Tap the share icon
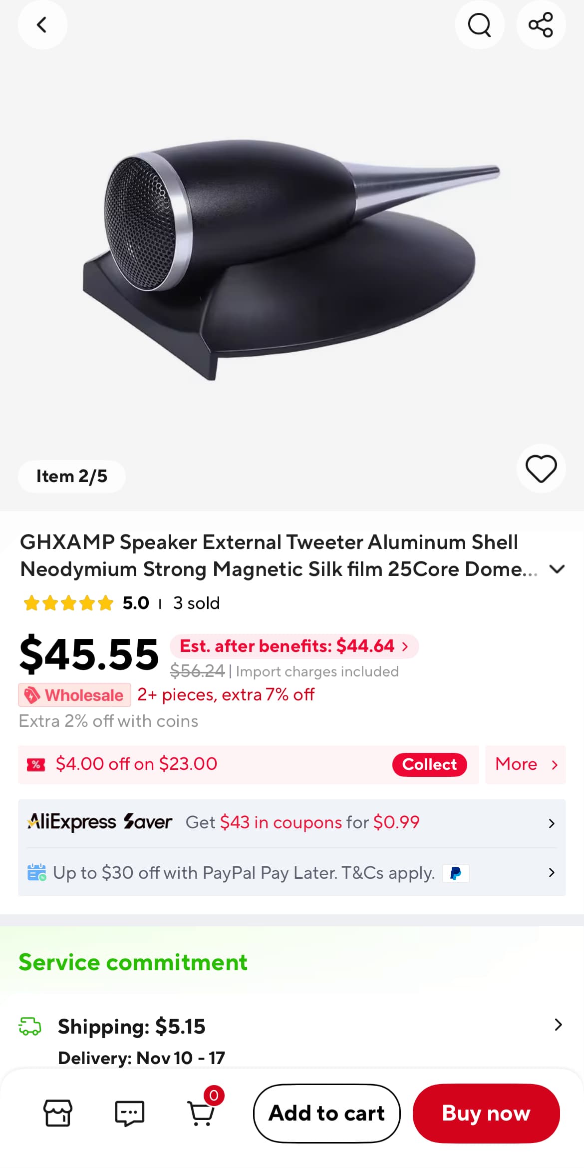584x1168 pixels. [541, 25]
